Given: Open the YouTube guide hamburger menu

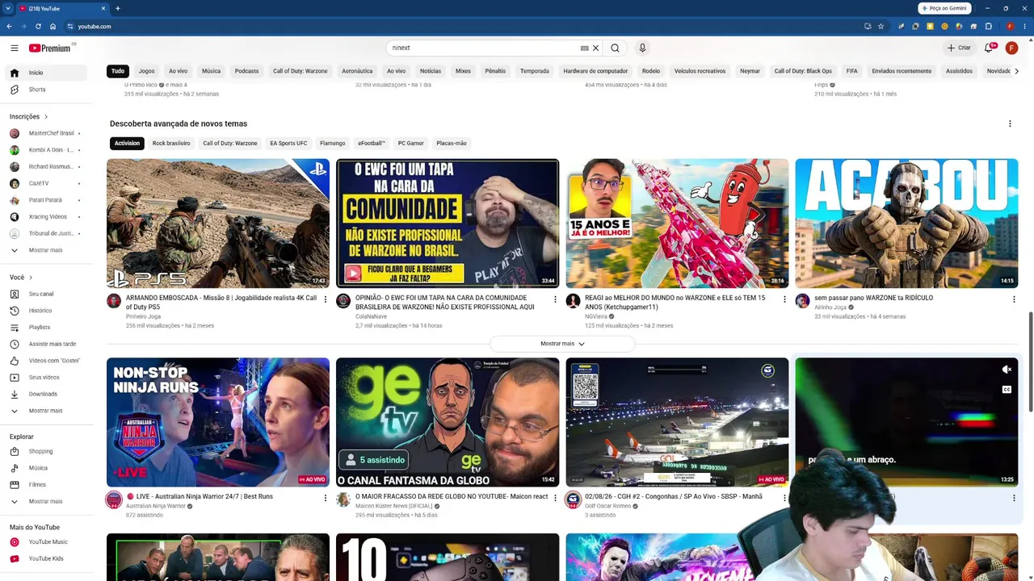Looking at the screenshot, I should click(x=14, y=48).
